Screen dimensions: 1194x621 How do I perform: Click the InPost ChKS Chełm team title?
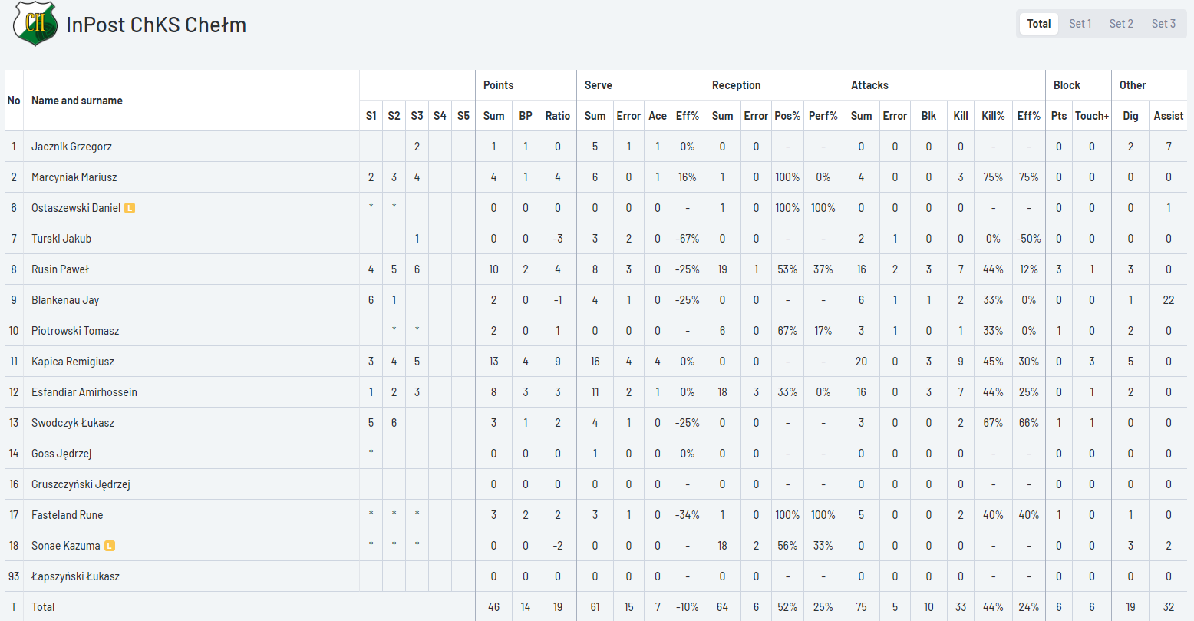[x=156, y=25]
